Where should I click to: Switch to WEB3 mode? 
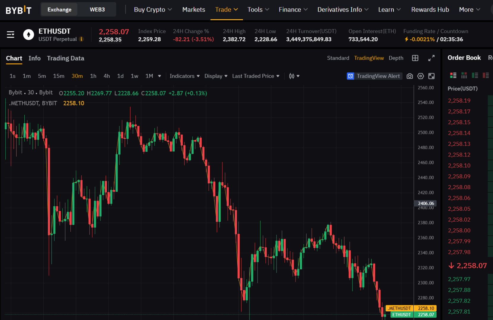point(97,9)
